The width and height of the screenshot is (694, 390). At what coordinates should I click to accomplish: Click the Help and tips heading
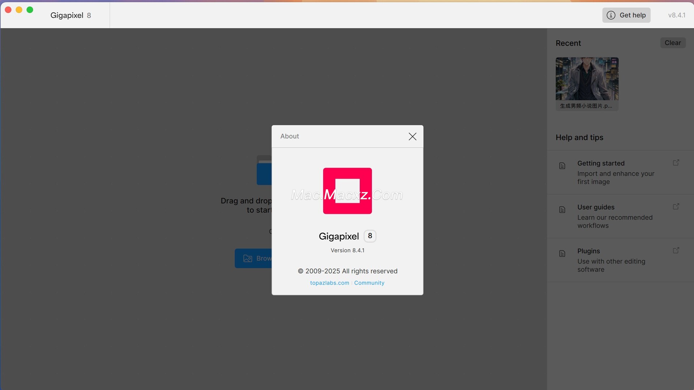(x=579, y=138)
